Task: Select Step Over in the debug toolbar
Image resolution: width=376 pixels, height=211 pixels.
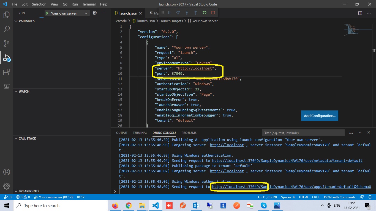Action: pos(178,13)
